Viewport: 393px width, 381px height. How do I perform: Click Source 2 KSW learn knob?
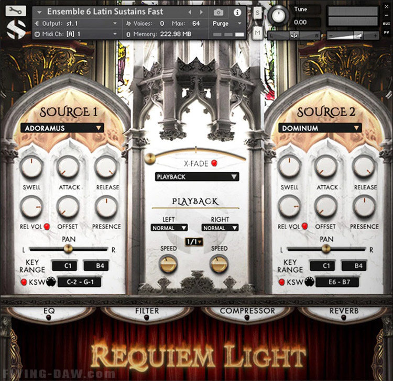pyautogui.click(x=309, y=282)
